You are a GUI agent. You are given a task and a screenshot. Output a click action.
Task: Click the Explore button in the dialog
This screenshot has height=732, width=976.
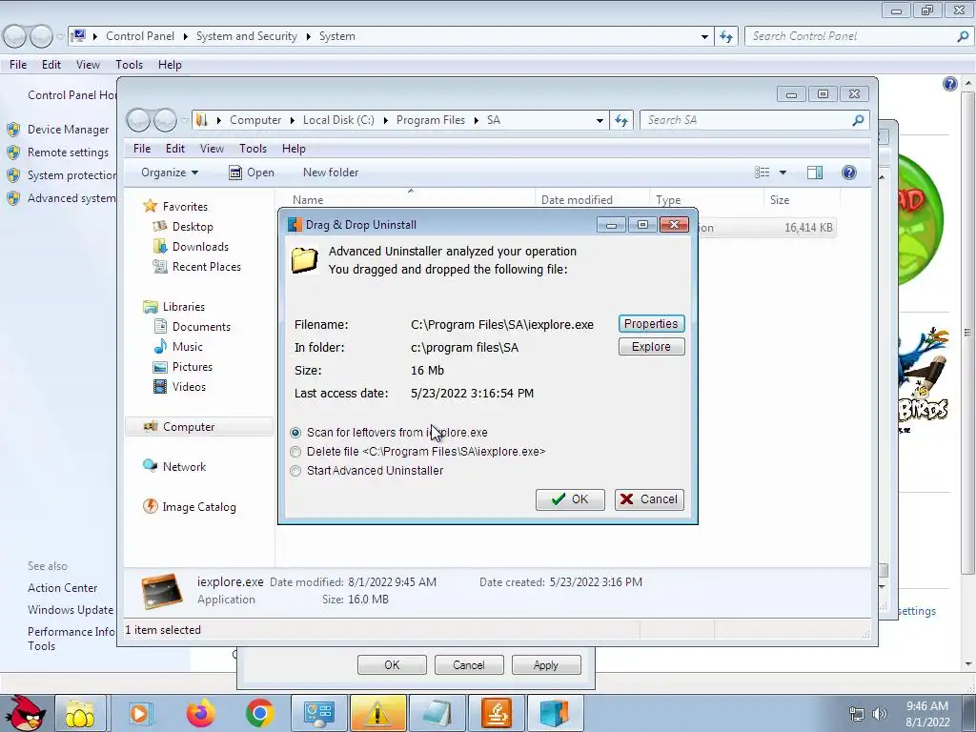(651, 347)
